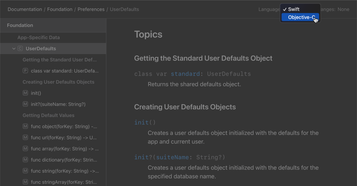Click the method icon beside func dictionary(forKey:
Screen dimensions: 357x186
(x=25, y=159)
